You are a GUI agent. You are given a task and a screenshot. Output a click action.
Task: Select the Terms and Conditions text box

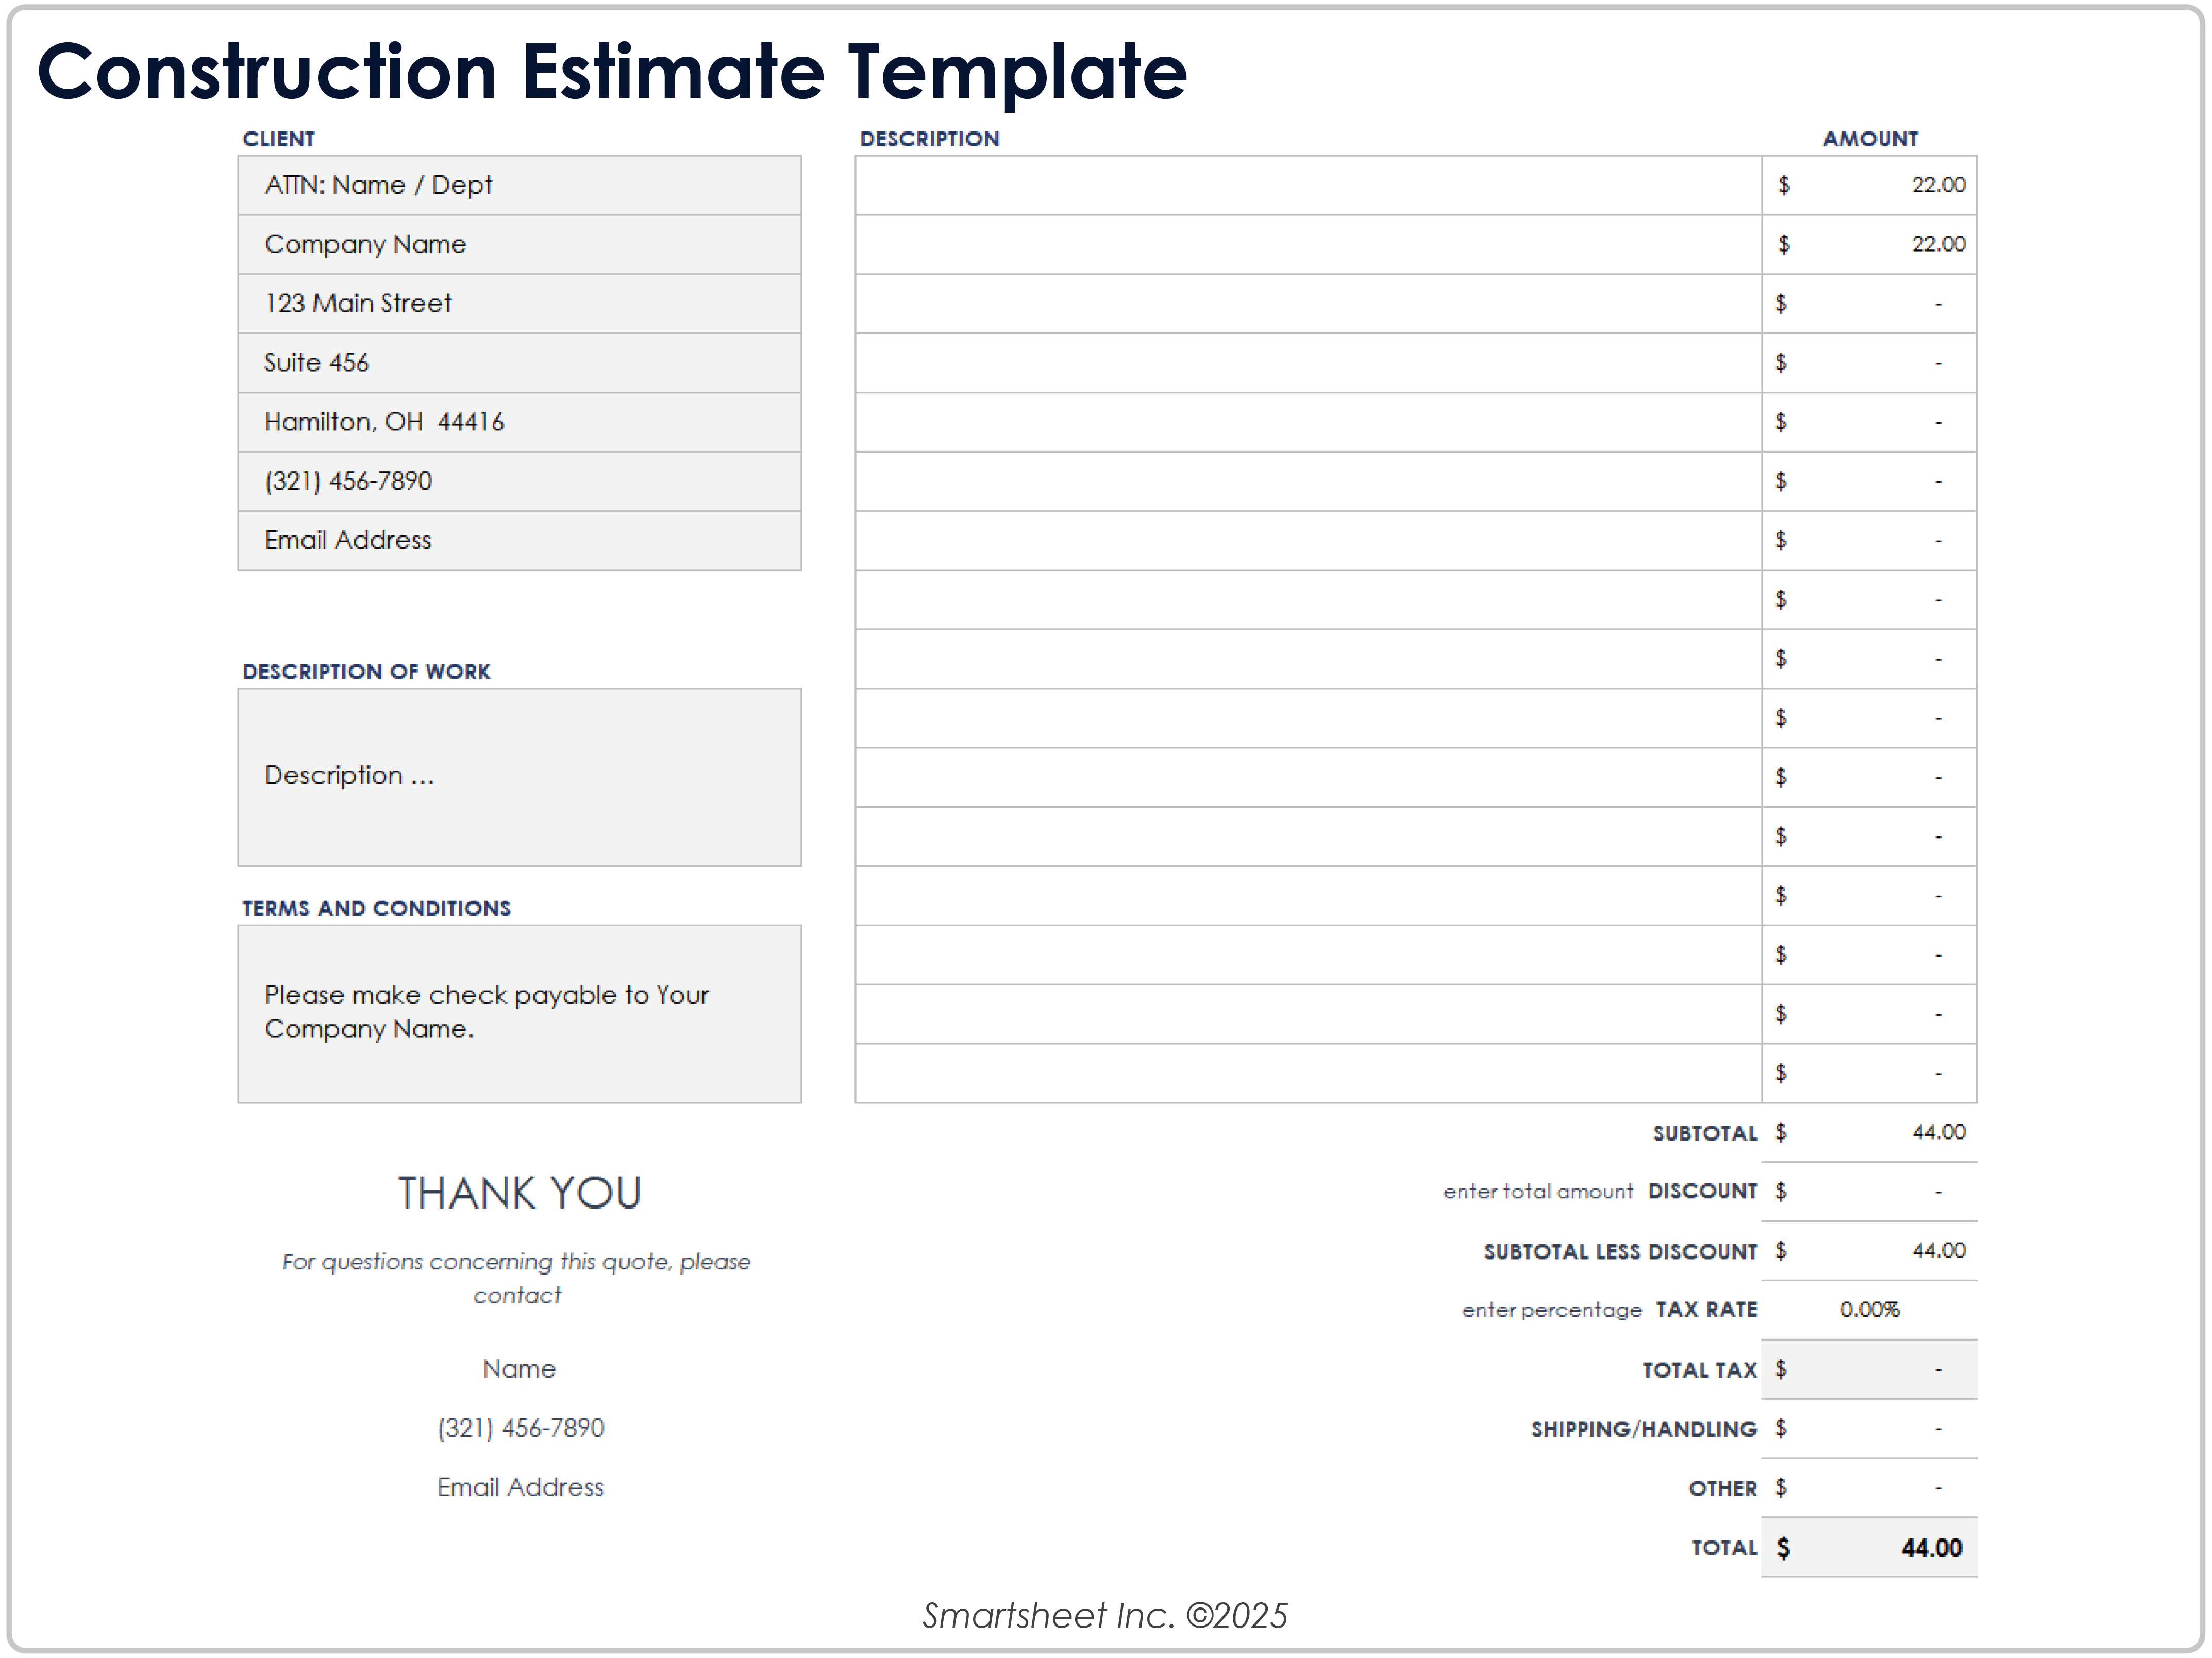518,1013
